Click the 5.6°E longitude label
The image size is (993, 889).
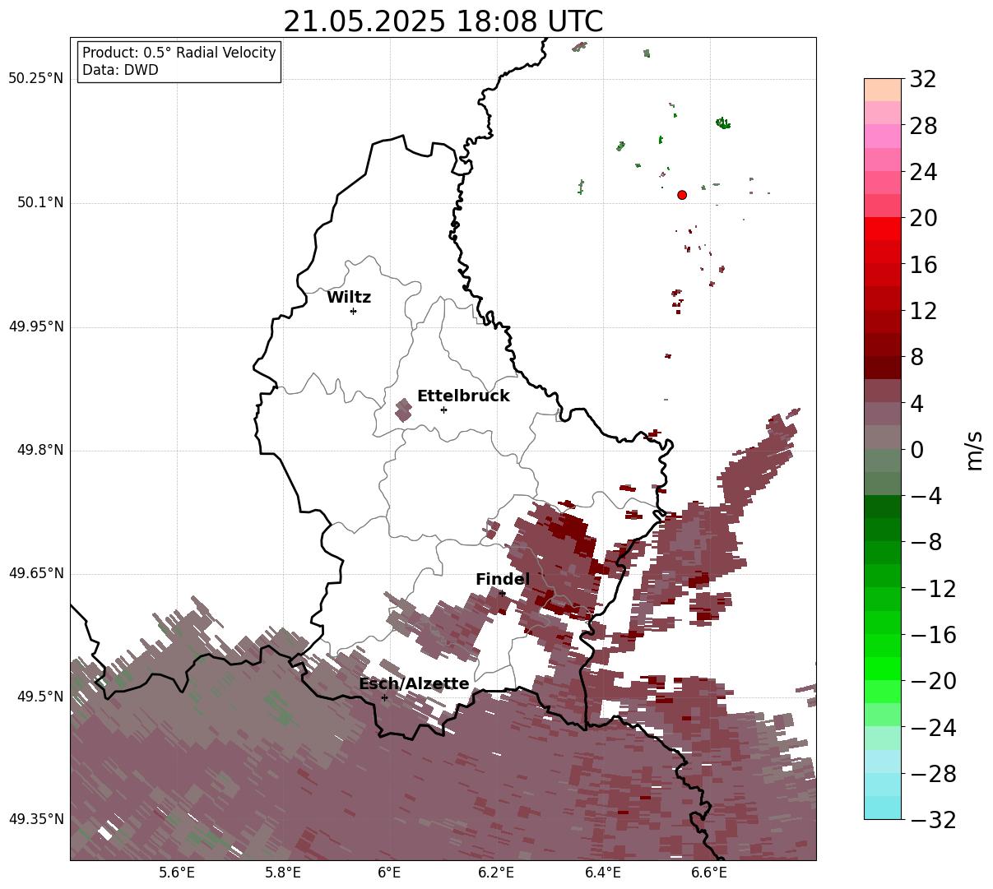coord(177,872)
